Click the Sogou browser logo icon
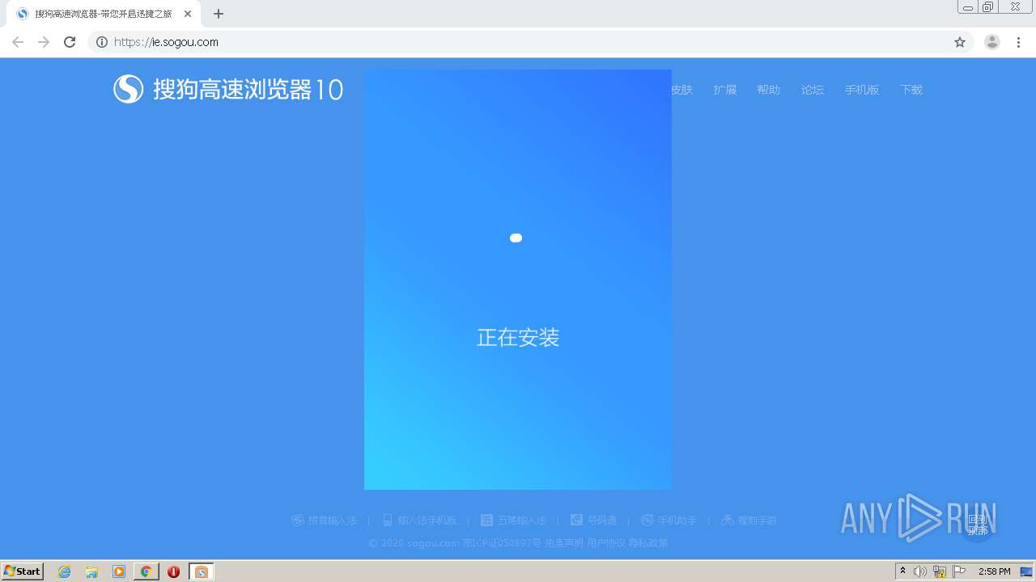The height and width of the screenshot is (582, 1036). point(128,89)
